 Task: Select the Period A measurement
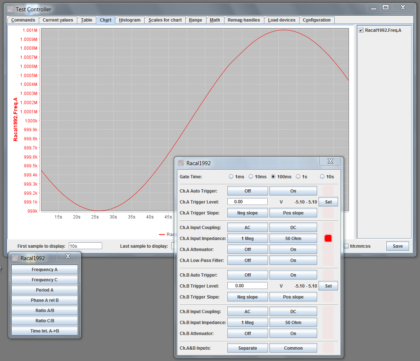pyautogui.click(x=44, y=290)
